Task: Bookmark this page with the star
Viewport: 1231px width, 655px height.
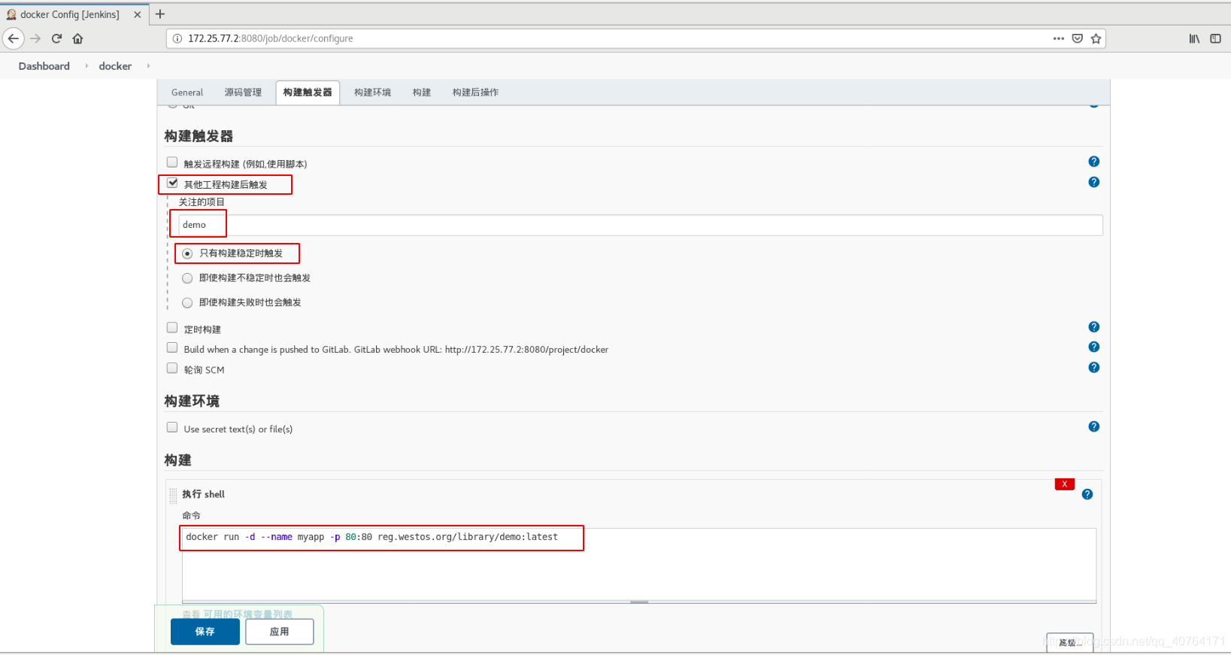Action: coord(1096,38)
